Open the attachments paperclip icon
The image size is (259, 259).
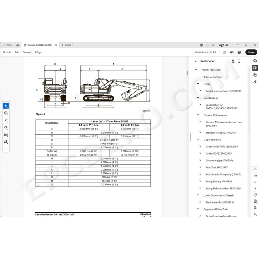tap(255, 82)
